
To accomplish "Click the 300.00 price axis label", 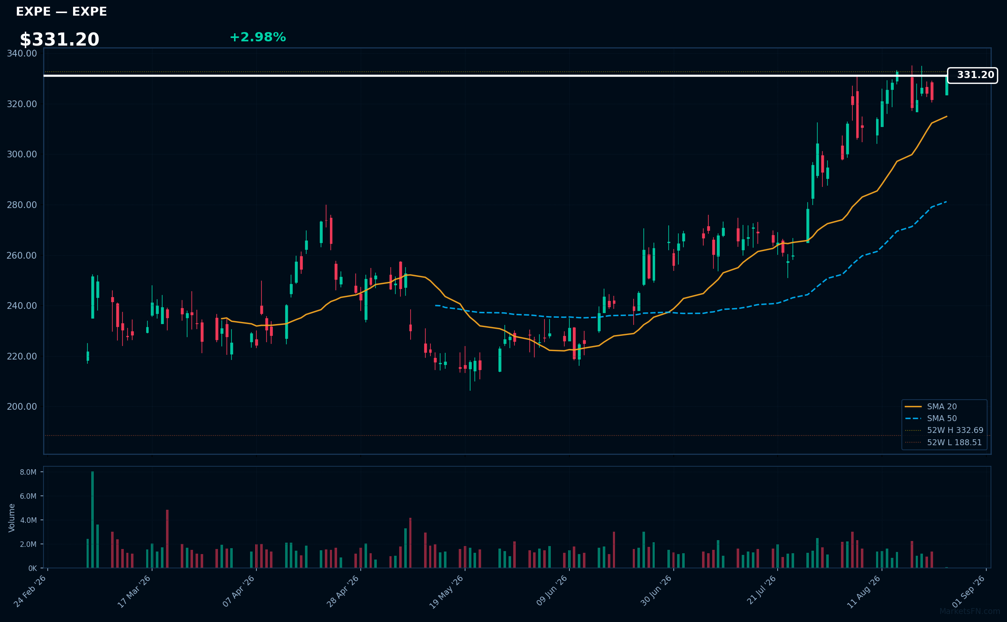I will coord(22,154).
